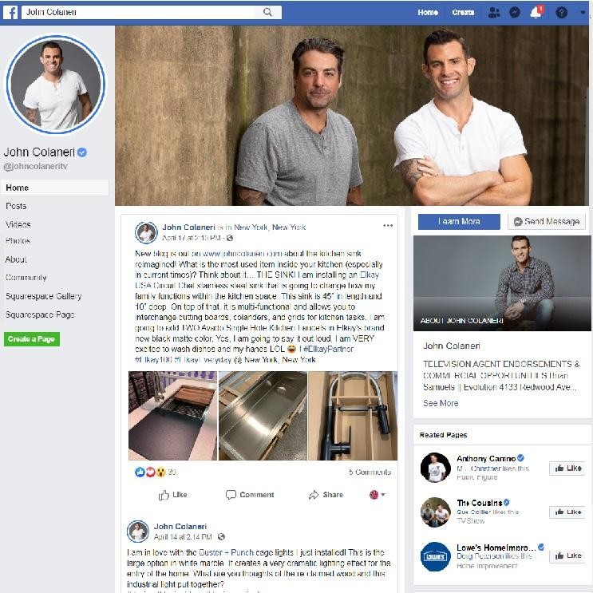The image size is (593, 593).
Task: Open the About John Colaneri banner image
Action: coord(502,283)
